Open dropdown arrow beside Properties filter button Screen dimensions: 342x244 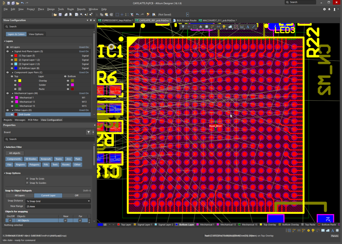[x=93, y=132]
